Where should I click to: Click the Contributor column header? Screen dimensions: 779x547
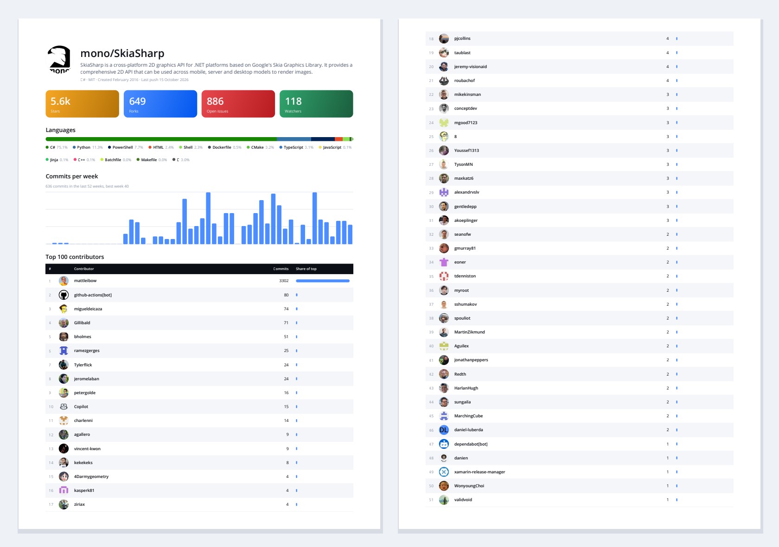click(84, 269)
